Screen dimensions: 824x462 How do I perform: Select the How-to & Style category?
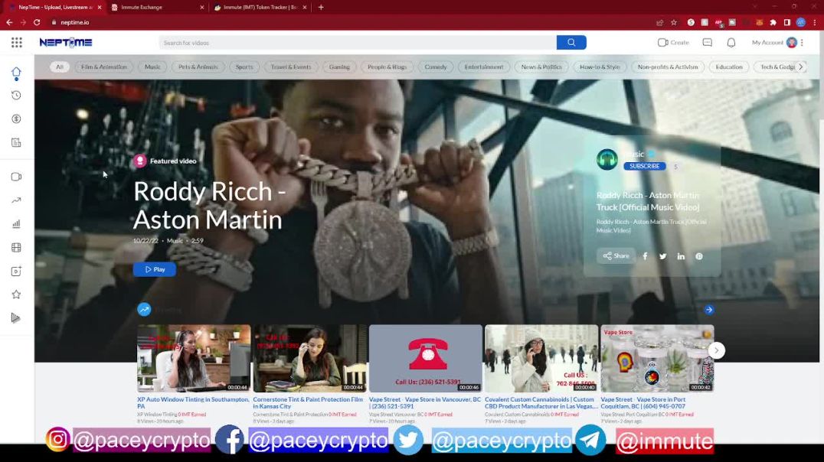click(x=600, y=67)
